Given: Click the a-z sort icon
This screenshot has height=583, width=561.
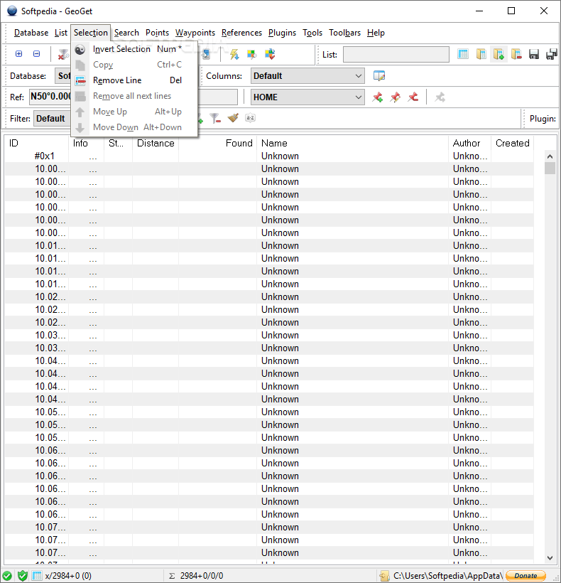Looking at the screenshot, I should (250, 118).
